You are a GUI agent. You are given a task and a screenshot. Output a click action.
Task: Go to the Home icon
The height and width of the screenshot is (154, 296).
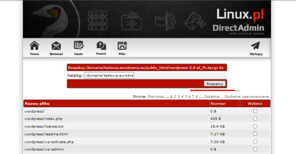tap(34, 46)
